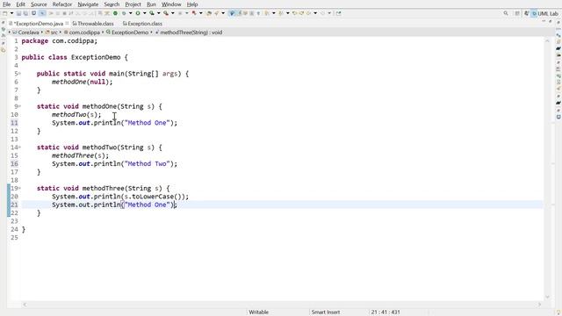
Task: Open the Run menu
Action: point(151,4)
